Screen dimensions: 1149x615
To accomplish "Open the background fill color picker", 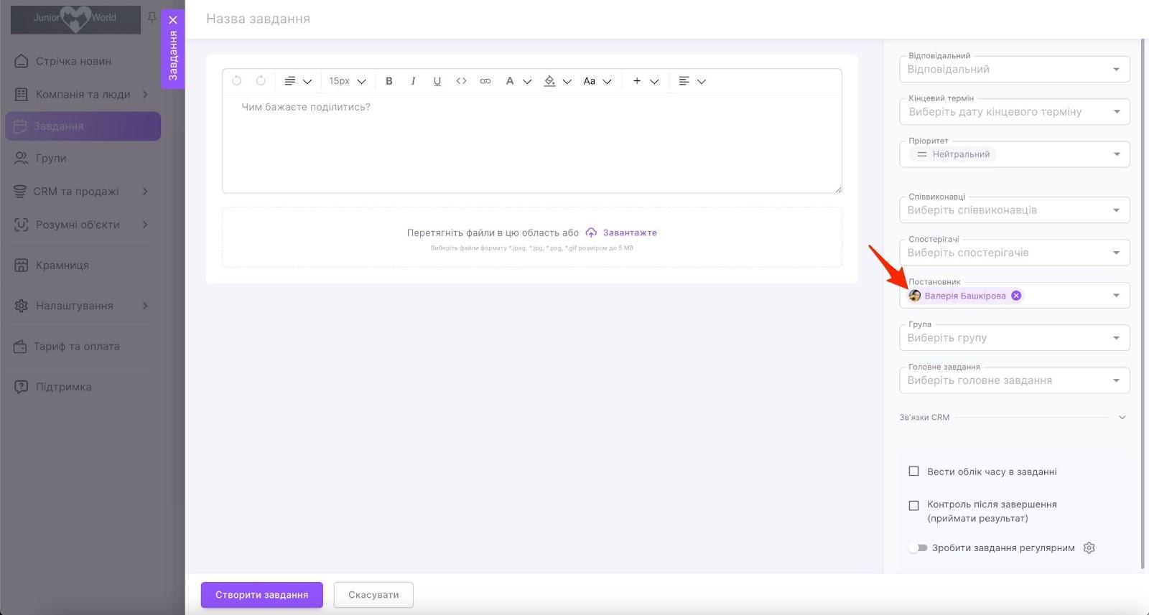I will click(x=557, y=81).
